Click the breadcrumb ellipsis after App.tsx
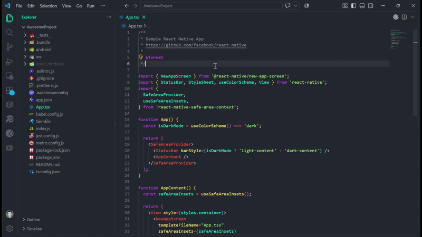This screenshot has height=237, width=422. point(149,26)
